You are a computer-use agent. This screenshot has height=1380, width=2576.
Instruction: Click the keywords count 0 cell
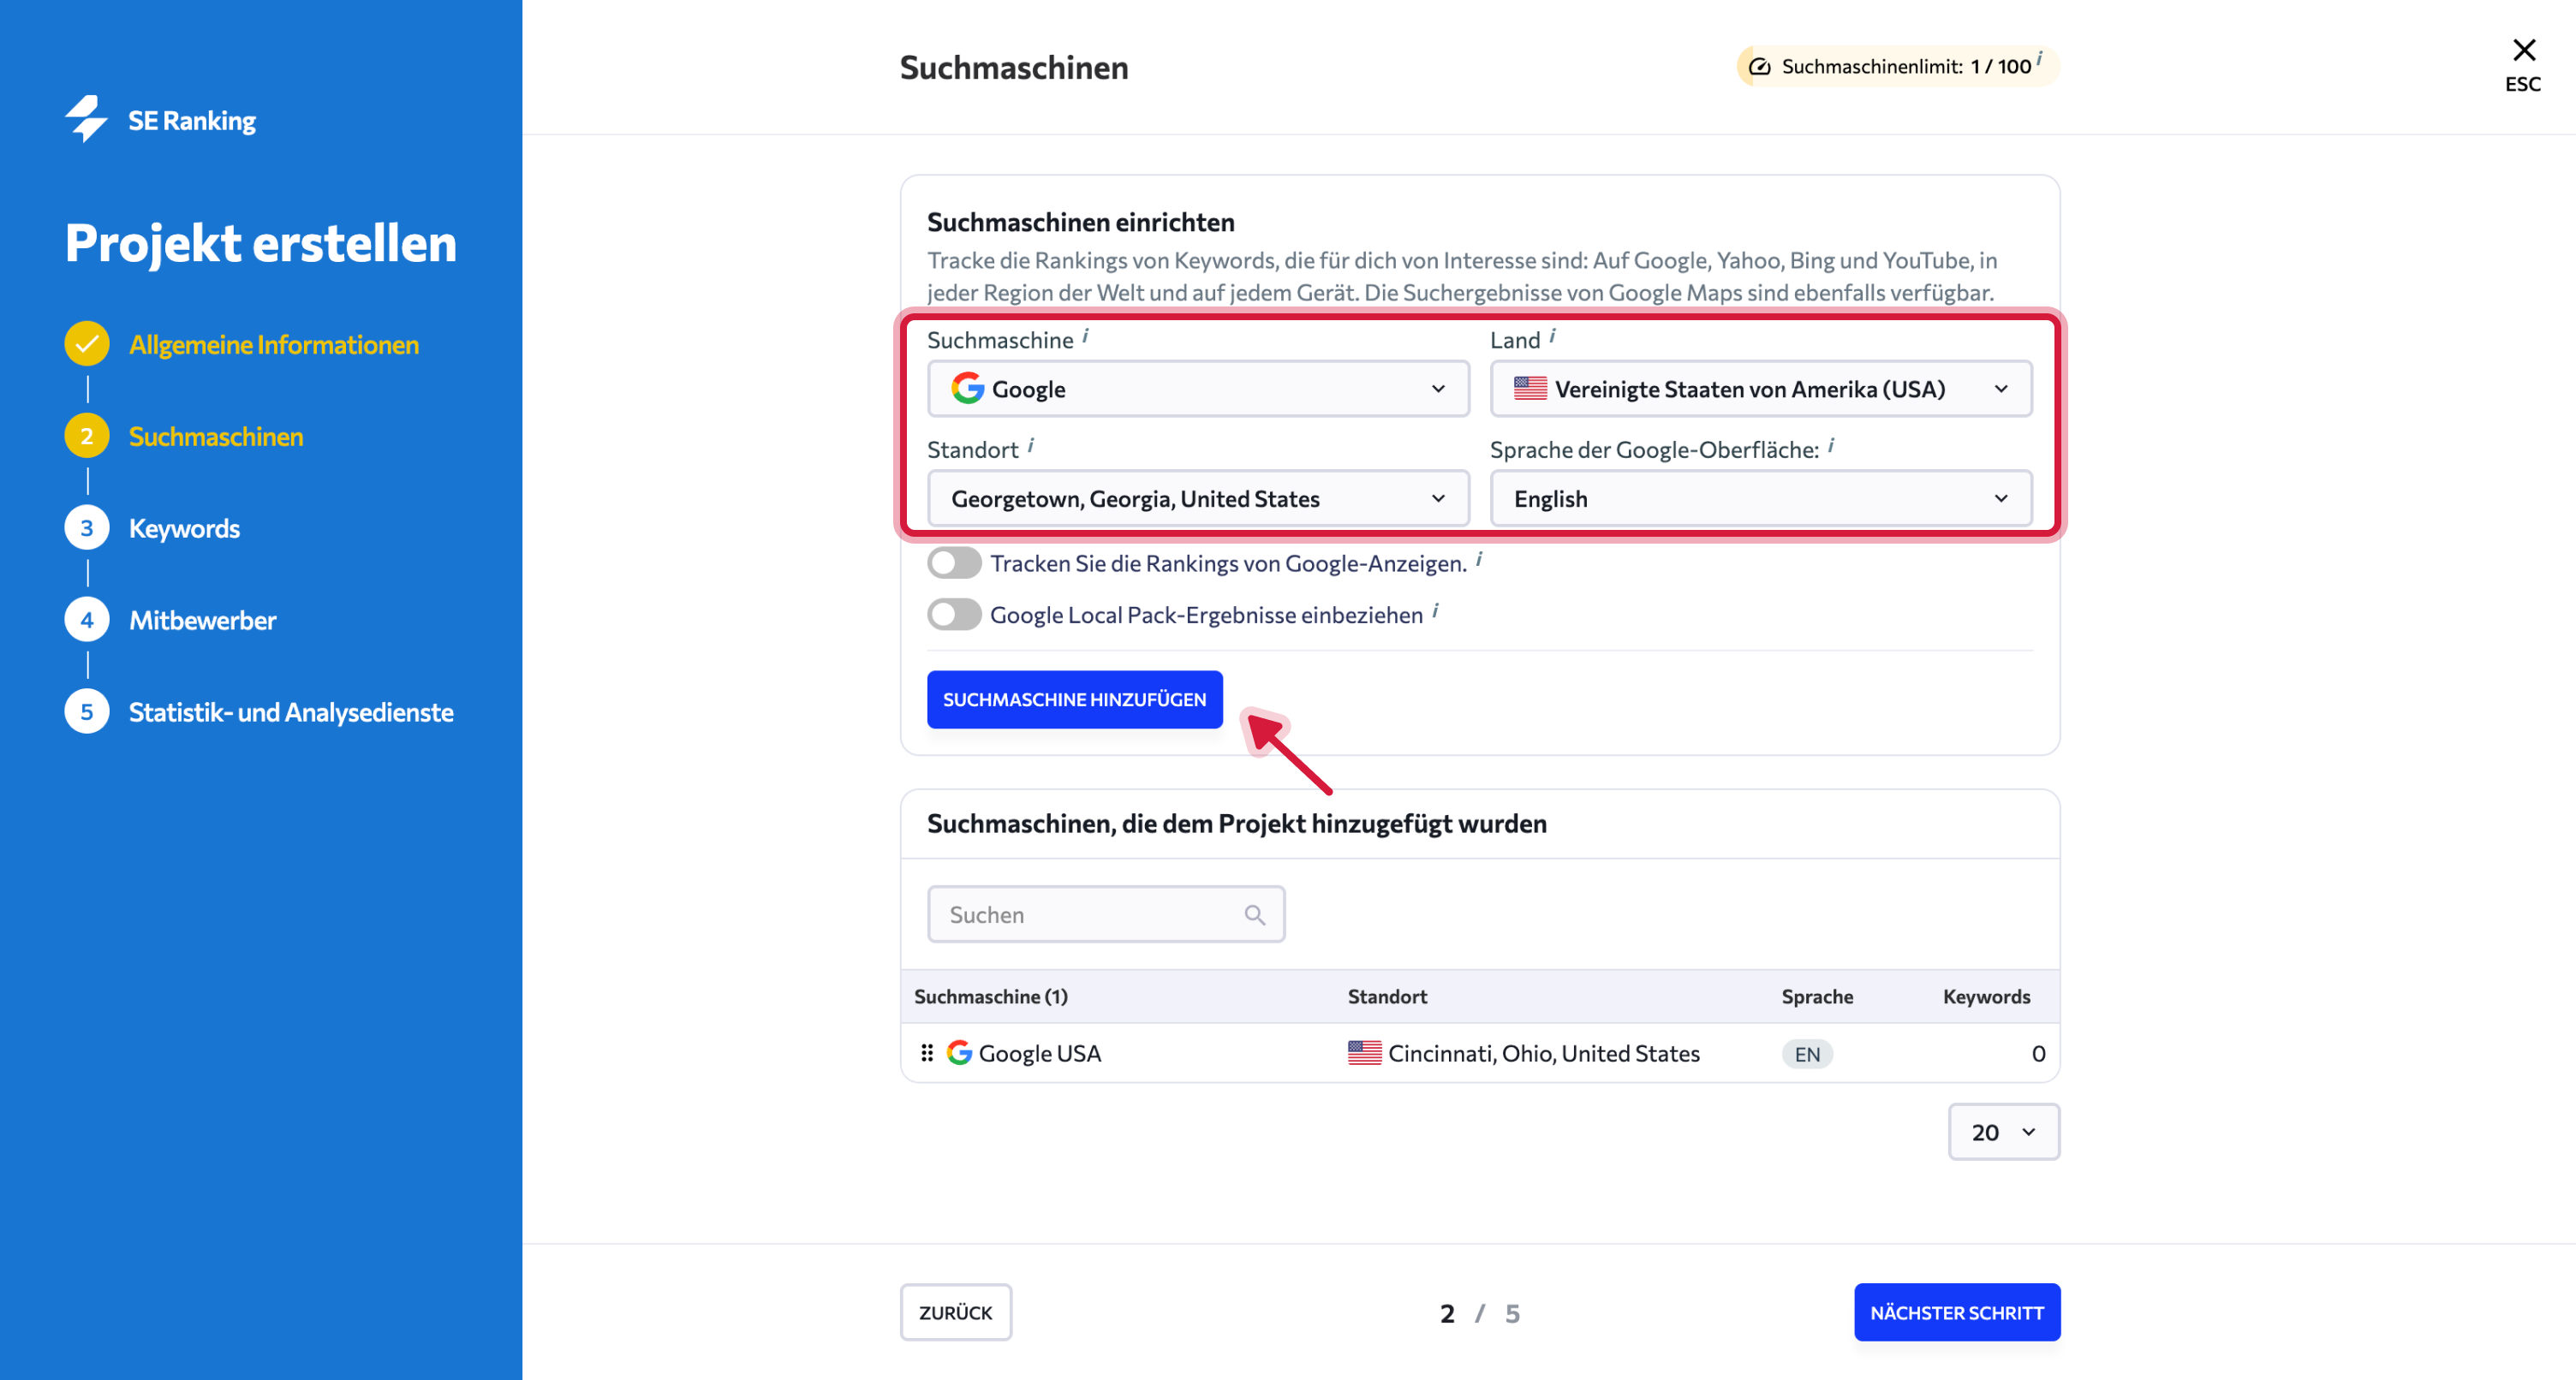coord(2038,1054)
